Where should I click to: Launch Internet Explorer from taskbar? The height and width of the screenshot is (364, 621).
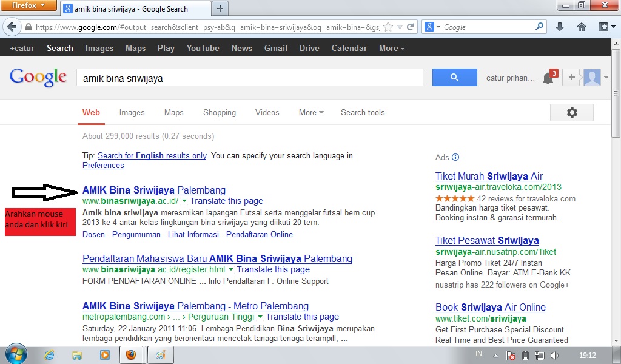50,355
